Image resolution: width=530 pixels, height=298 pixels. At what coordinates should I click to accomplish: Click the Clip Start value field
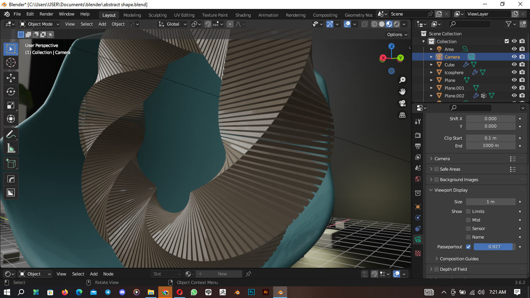(491, 138)
